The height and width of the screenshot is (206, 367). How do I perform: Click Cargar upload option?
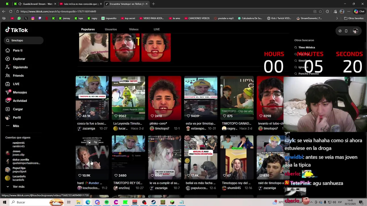tap(18, 109)
